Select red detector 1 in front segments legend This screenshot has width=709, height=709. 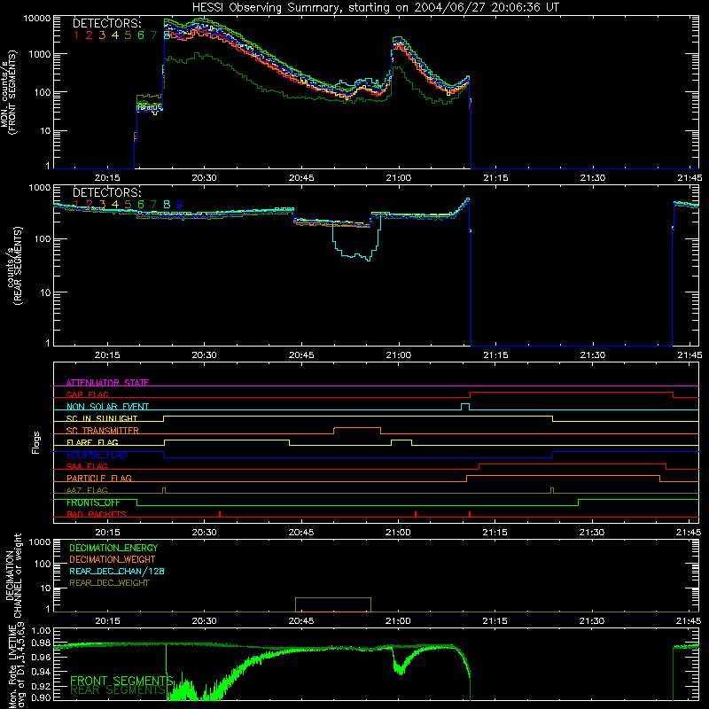pyautogui.click(x=76, y=35)
